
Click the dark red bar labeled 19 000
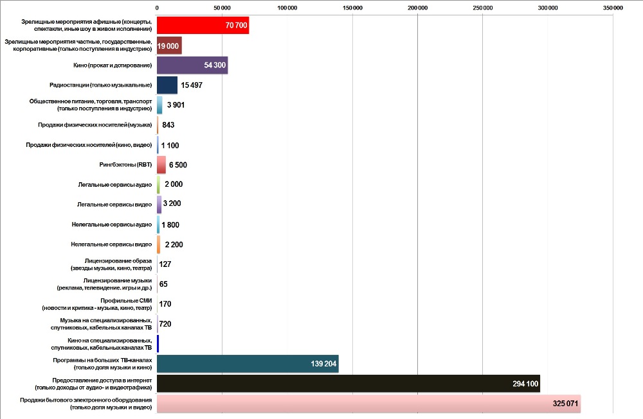pyautogui.click(x=169, y=46)
